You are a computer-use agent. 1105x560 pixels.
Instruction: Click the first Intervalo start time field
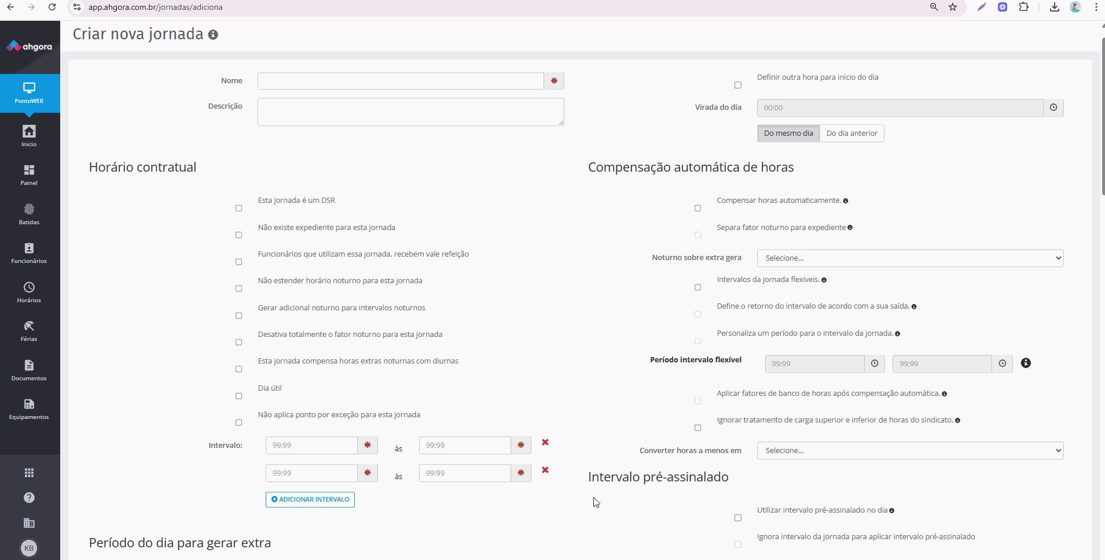coord(311,445)
